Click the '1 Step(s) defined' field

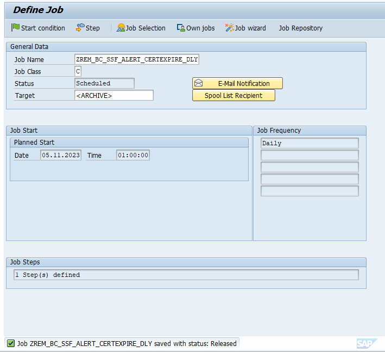186,275
